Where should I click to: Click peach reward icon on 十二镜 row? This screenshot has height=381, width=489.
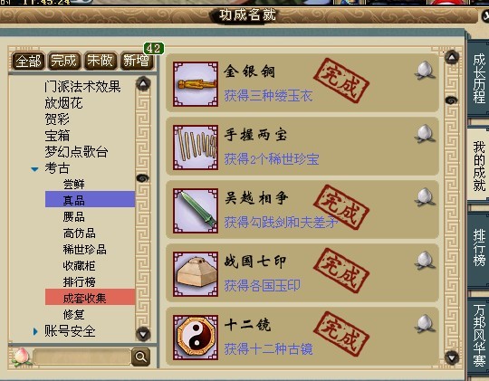(x=425, y=324)
